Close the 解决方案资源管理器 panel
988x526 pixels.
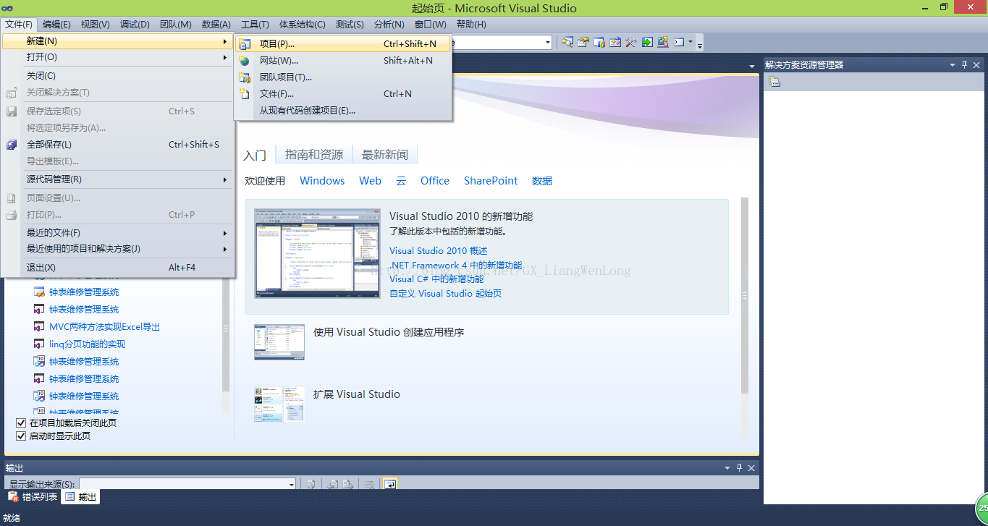tap(976, 64)
